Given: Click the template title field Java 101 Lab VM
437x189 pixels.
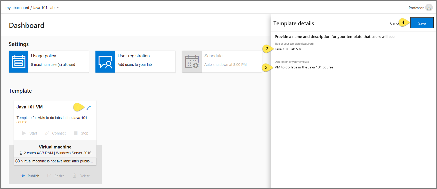Looking at the screenshot, I should [x=353, y=49].
